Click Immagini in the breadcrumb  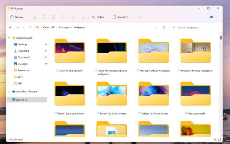64,27
